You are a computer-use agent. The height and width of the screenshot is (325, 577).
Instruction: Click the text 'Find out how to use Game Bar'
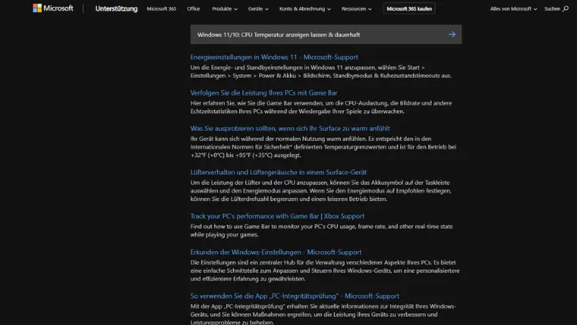322,230
